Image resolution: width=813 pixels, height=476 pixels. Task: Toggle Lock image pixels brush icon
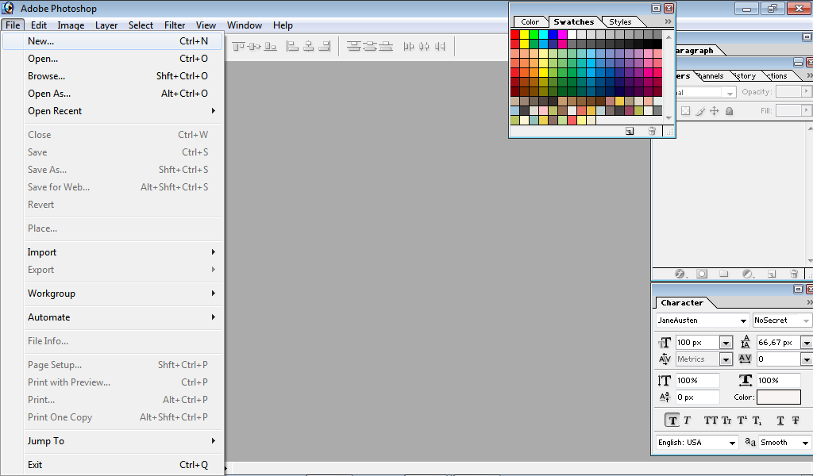[x=700, y=111]
